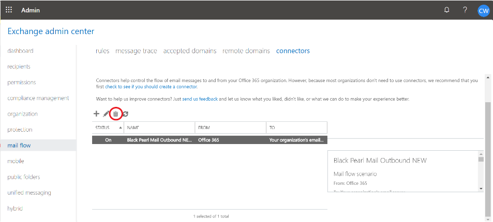This screenshot has height=222, width=493.
Task: Click the details pane title Black Pearl Mail Outbound NEW
Action: (380, 161)
